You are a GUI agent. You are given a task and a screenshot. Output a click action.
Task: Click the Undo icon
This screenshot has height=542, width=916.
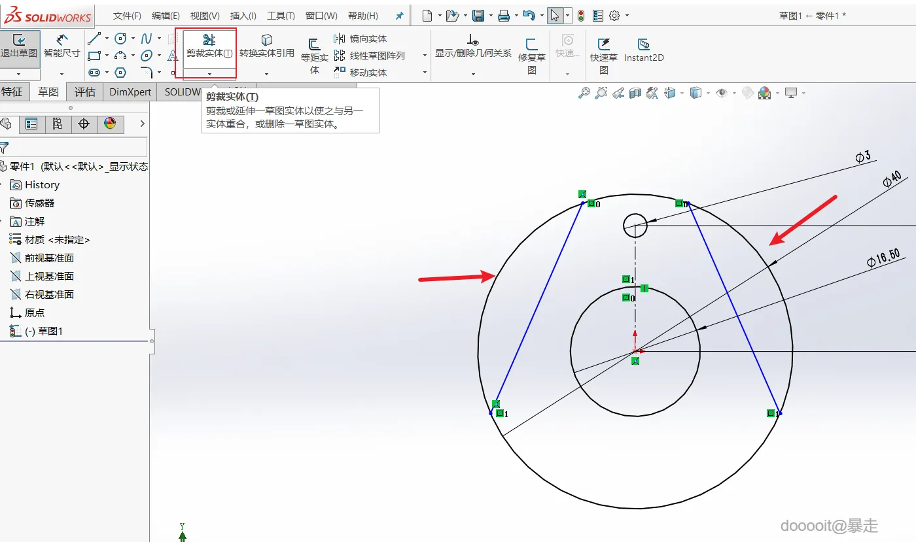(x=529, y=16)
